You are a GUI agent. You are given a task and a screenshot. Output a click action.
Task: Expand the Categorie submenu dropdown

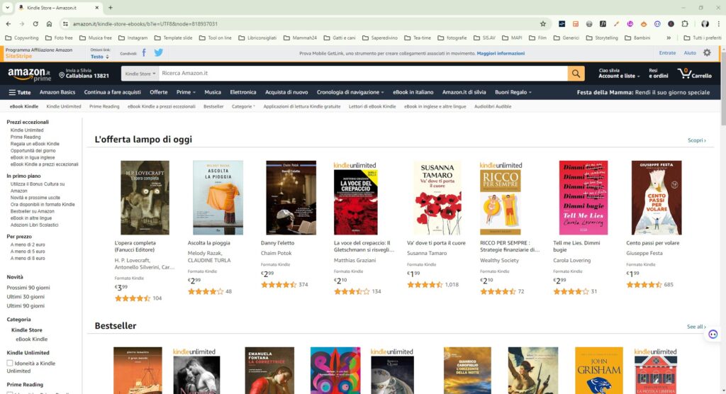(243, 106)
